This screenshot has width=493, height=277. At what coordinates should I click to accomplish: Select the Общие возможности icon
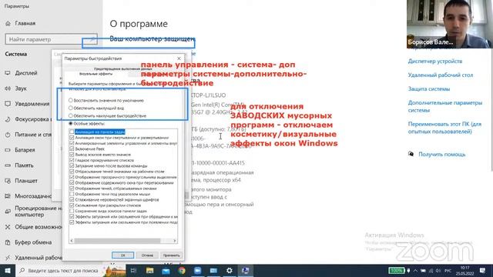pos(8,227)
